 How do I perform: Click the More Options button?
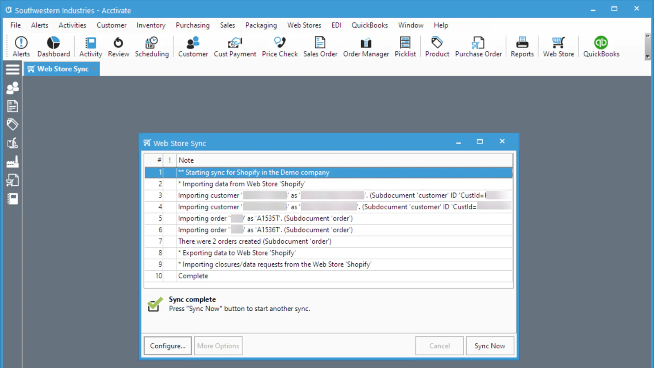pos(218,346)
